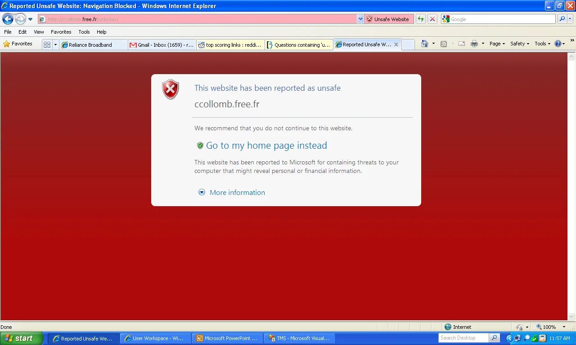The width and height of the screenshot is (576, 345).
Task: Click the network connection tray icon
Action: 518,338
